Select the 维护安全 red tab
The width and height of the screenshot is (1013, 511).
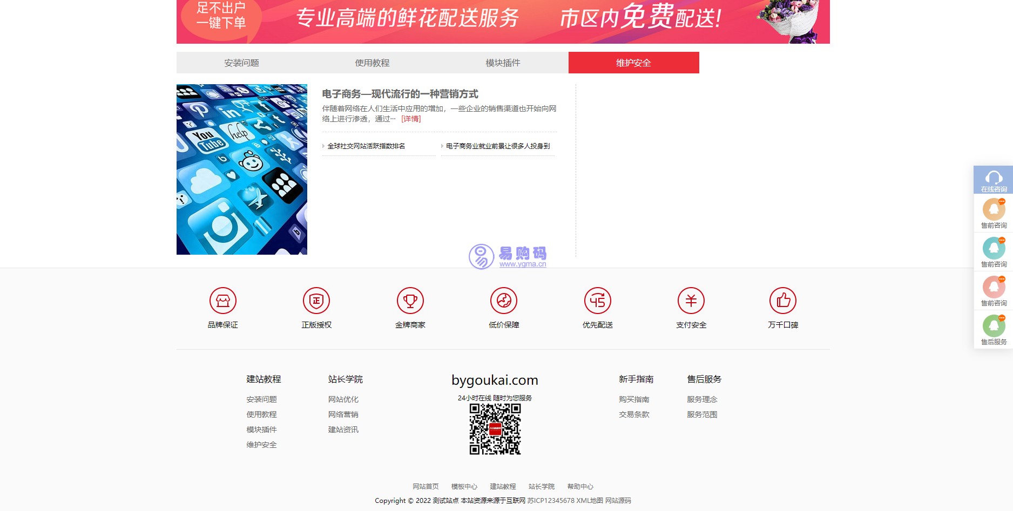pyautogui.click(x=634, y=63)
